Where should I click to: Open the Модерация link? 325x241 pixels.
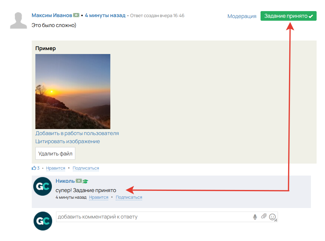[242, 16]
